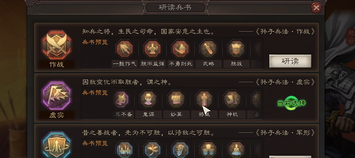355x158 pixels.
Task: Preview the 胜战 skill icon
Action: [236, 49]
